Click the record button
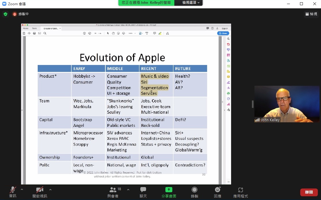This screenshot has width=321, height=200. (x=195, y=192)
